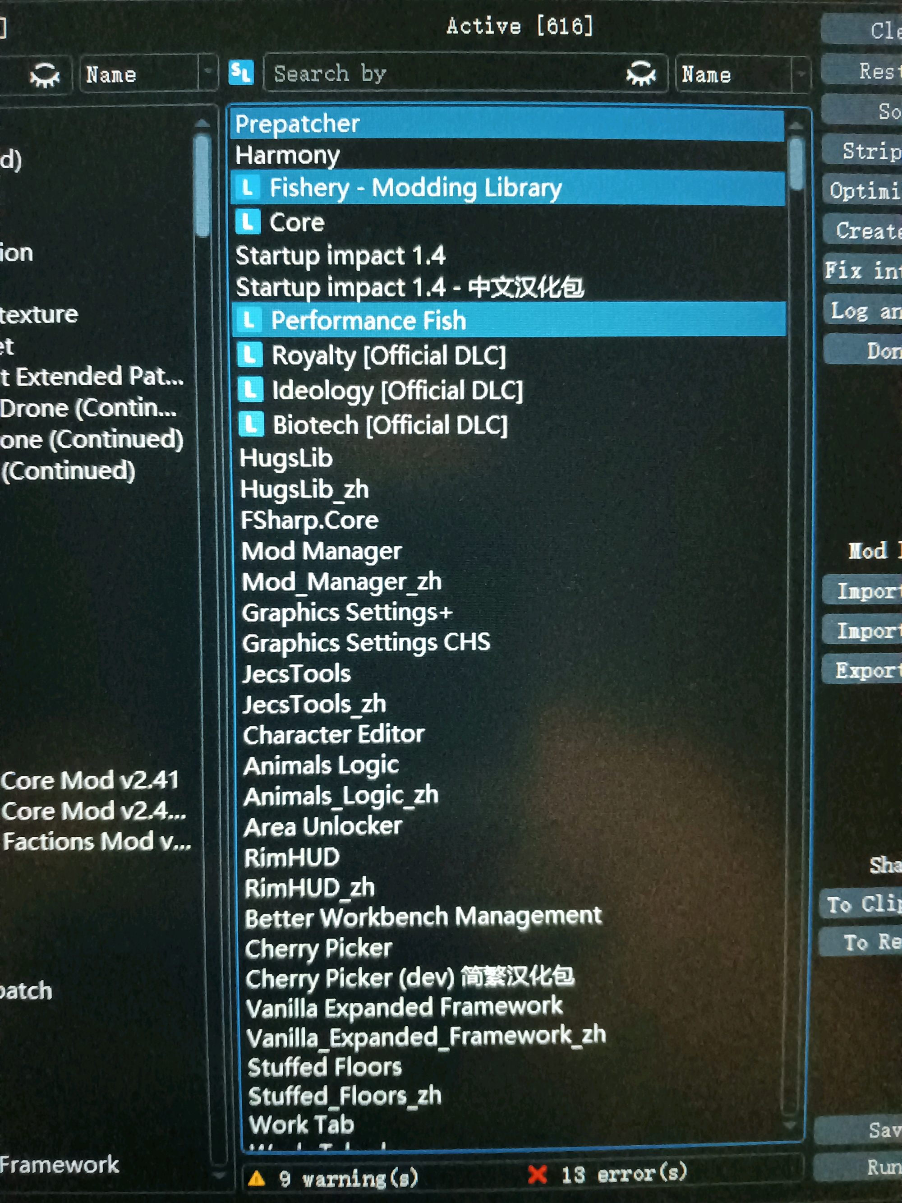Select the Prepatcher mod row
Screen dimensions: 902x1203
point(508,124)
